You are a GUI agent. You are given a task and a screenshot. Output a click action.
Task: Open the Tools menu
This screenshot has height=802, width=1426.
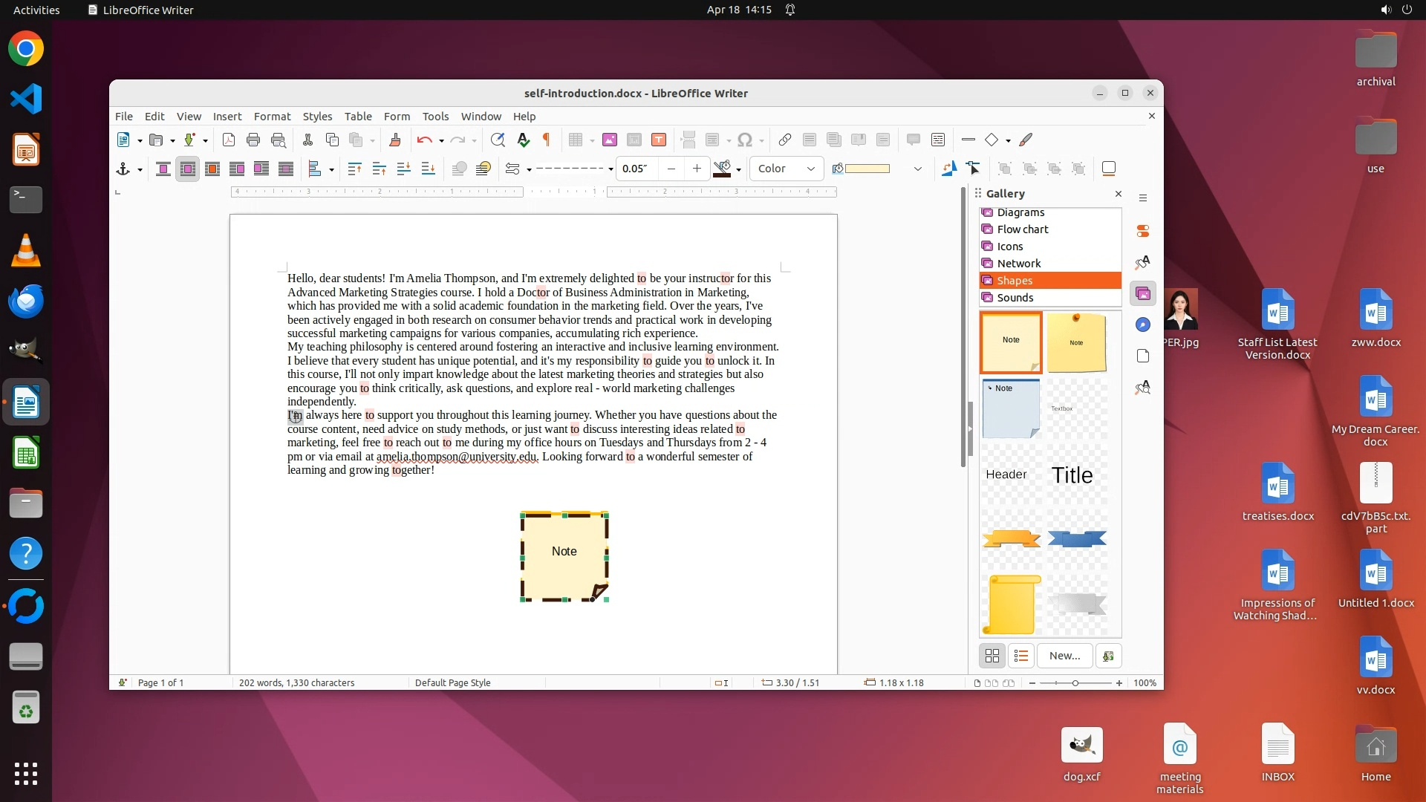pyautogui.click(x=435, y=117)
